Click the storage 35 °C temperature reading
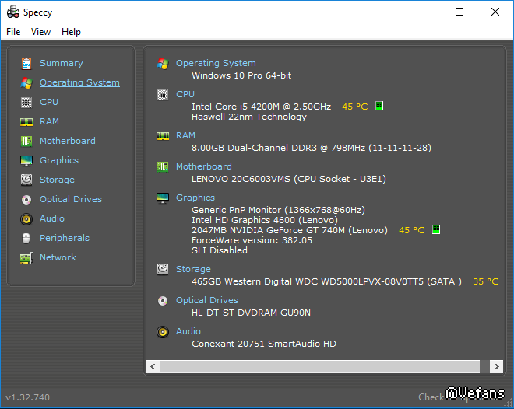514x409 pixels. 486,281
